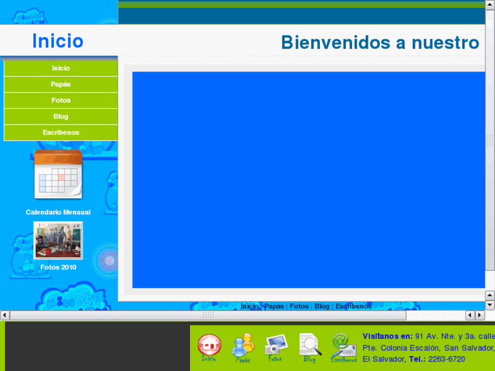Open the Calendario Mensual calendar icon
This screenshot has height=371, width=495.
coord(58,174)
